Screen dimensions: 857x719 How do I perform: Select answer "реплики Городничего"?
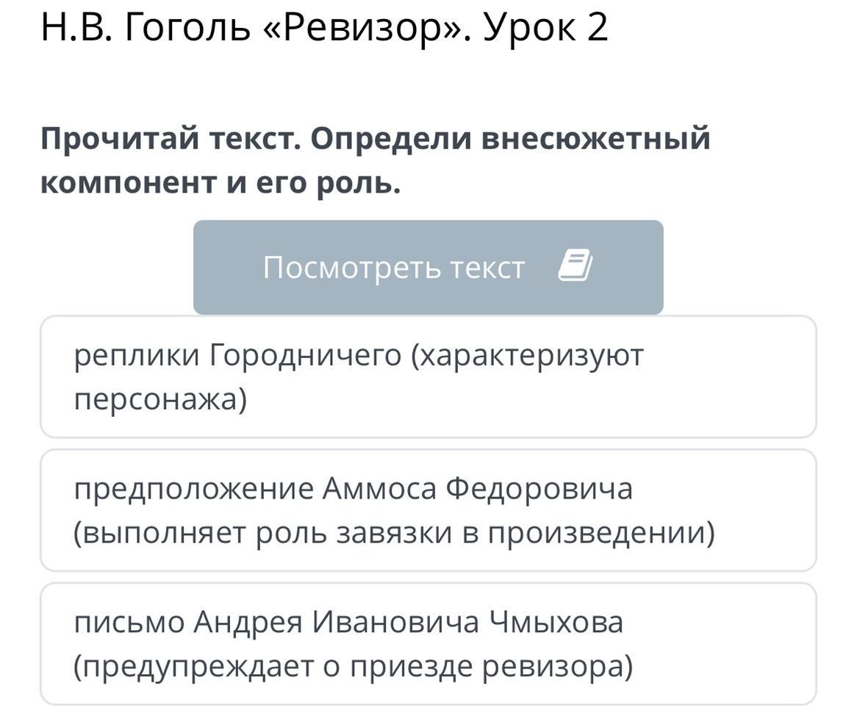(x=428, y=377)
